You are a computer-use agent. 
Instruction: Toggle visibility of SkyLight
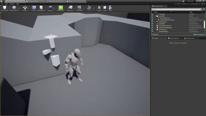pyautogui.click(x=153, y=14)
